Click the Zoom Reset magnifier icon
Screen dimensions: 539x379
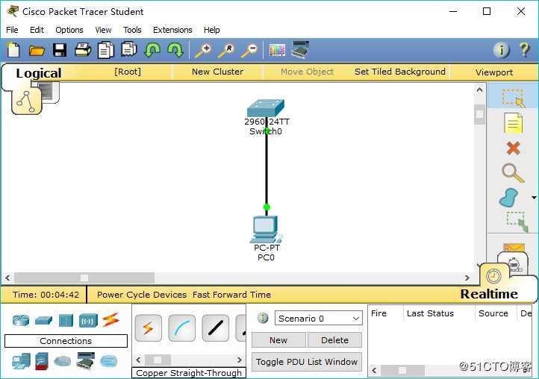coord(226,51)
